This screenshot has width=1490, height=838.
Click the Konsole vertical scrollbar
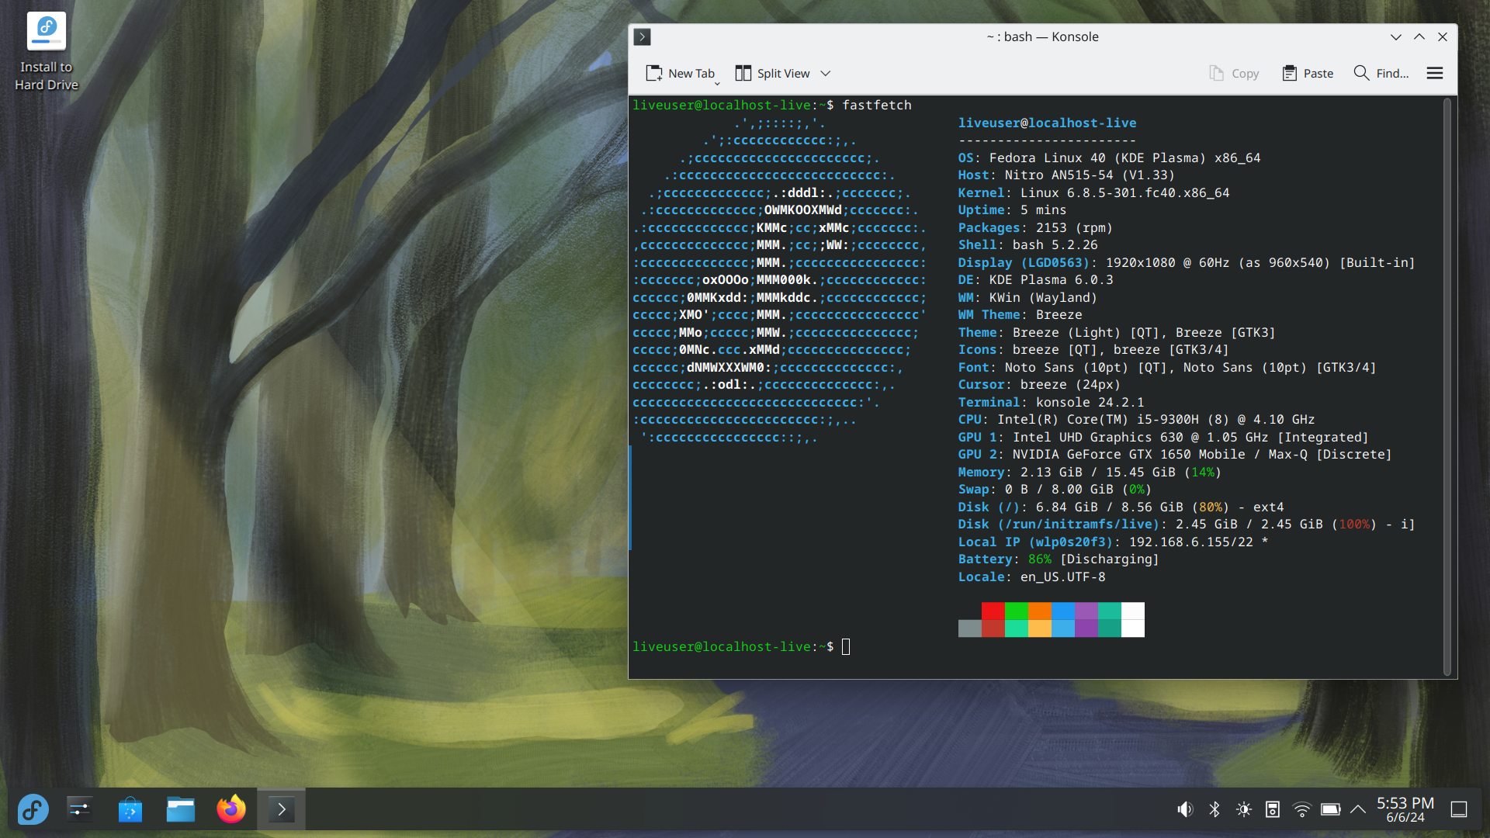[1447, 386]
